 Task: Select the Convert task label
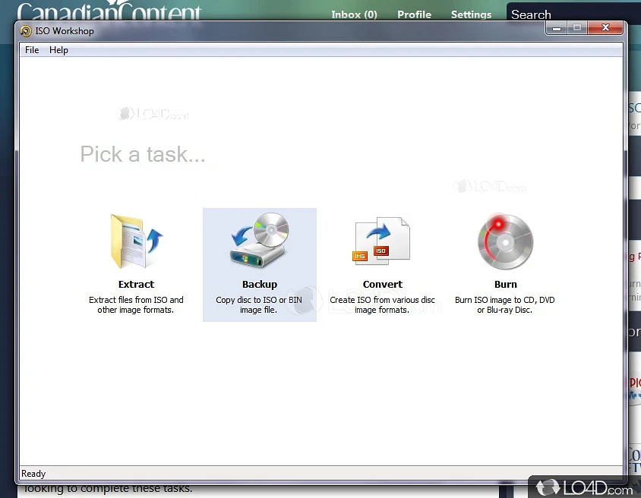pos(383,285)
